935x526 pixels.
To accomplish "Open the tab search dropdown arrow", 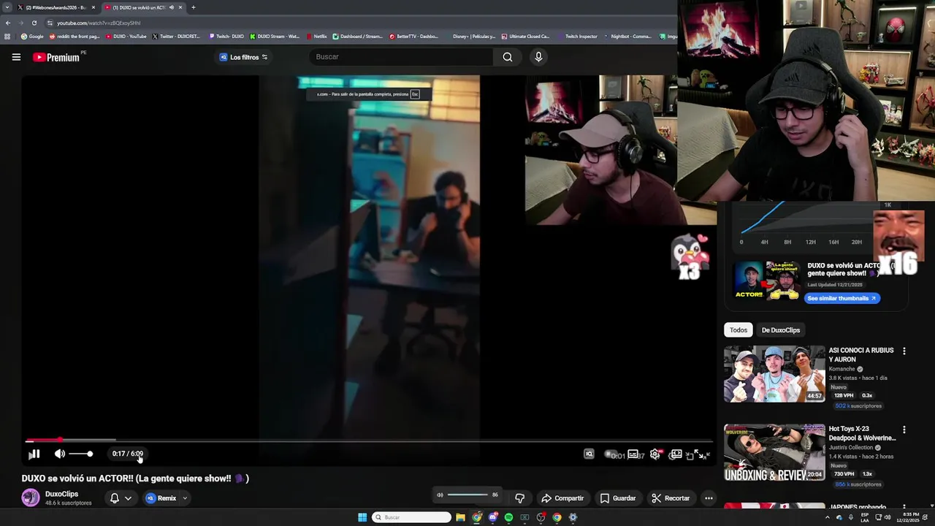I will (7, 7).
